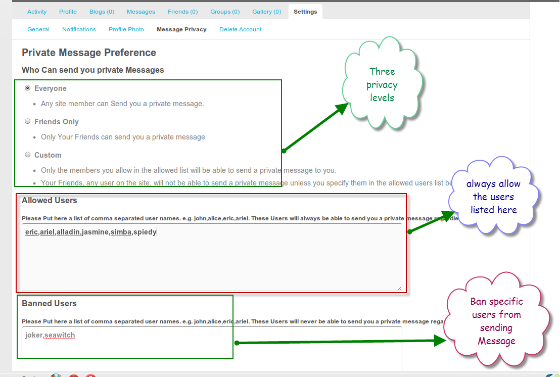Go to Notifications settings
Image resolution: width=560 pixels, height=377 pixels.
[79, 29]
